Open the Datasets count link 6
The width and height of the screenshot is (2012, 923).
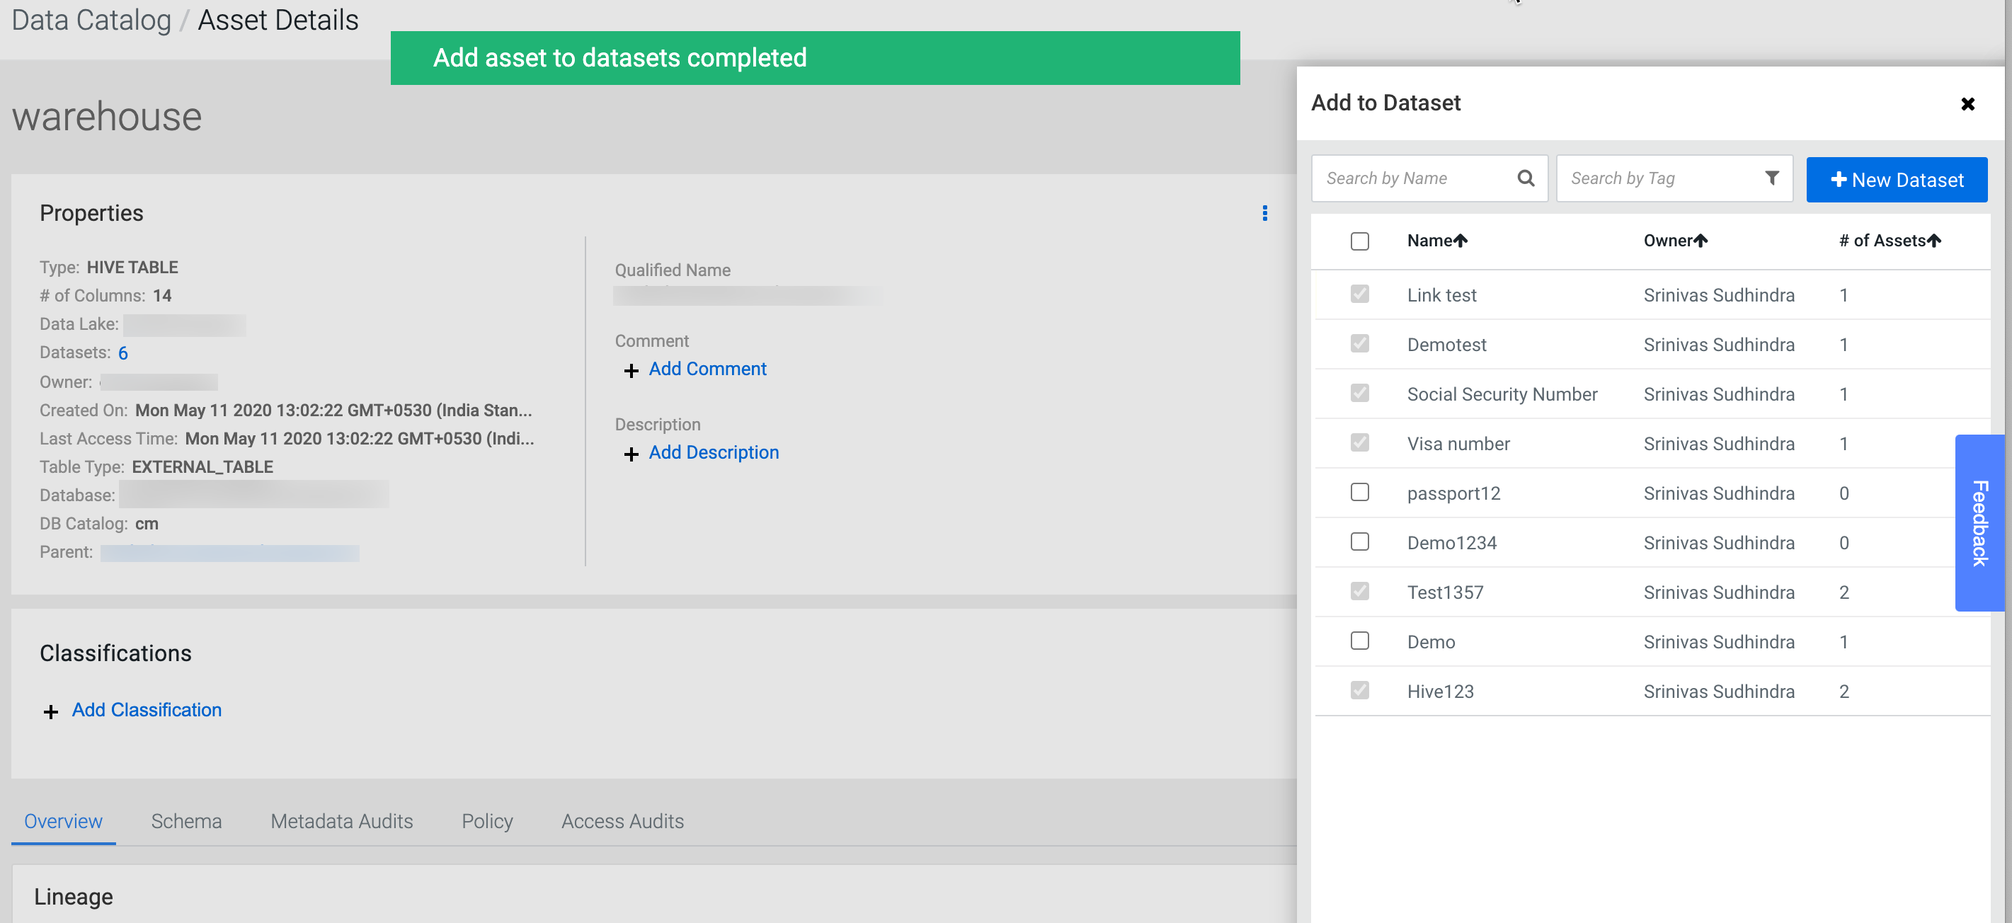click(x=122, y=353)
